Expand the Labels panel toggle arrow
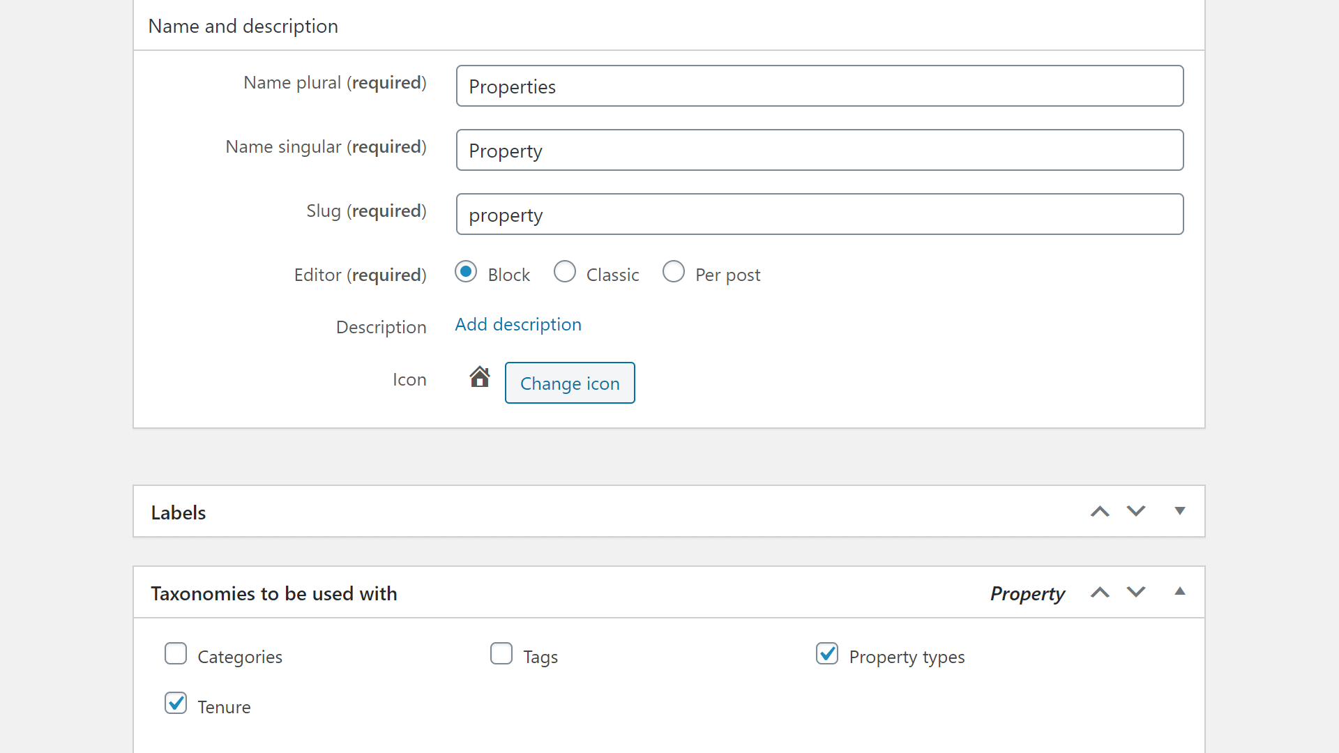 (x=1179, y=512)
